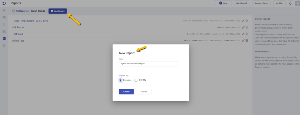The width and height of the screenshot is (300, 115).
Task: Open the Tickets icon in sidebar
Action: coord(4,17)
